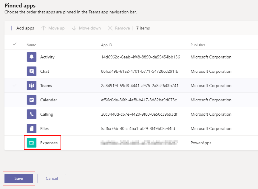Click the blurred Expenses App ID

tap(139, 142)
